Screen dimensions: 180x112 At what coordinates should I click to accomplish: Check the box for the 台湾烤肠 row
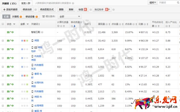click(3, 105)
